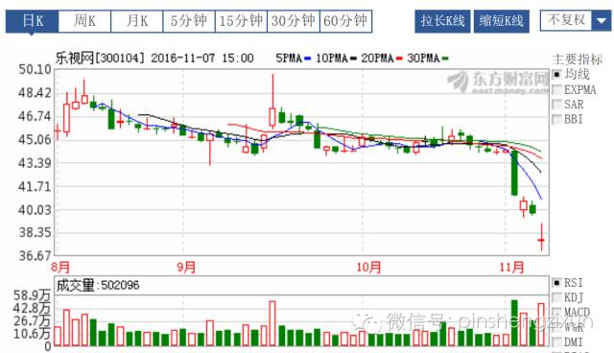The image size is (614, 353).
Task: Select the MACD sub-indicator option
Action: click(556, 313)
